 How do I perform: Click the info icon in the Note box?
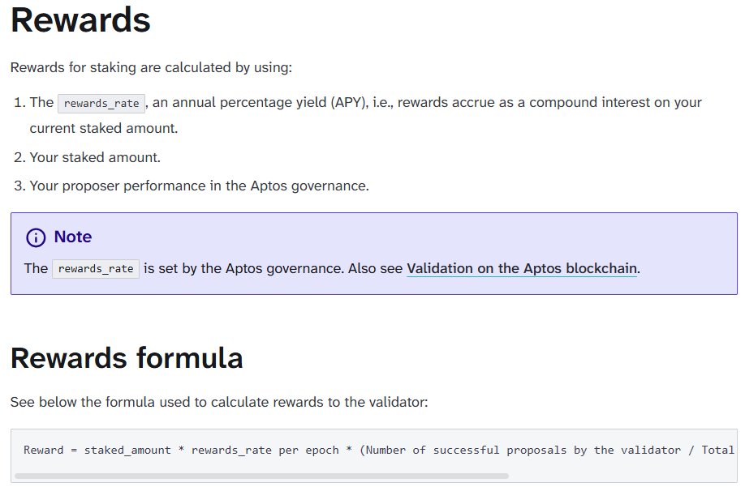pyautogui.click(x=36, y=237)
